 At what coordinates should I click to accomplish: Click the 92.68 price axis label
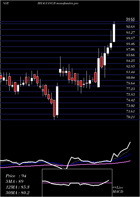click(130, 27)
